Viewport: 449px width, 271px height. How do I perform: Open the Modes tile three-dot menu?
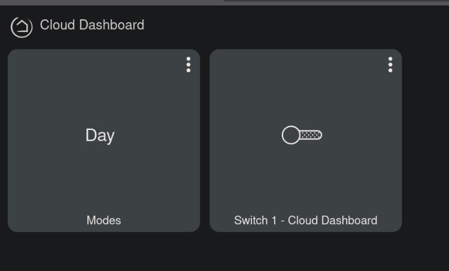pyautogui.click(x=188, y=64)
